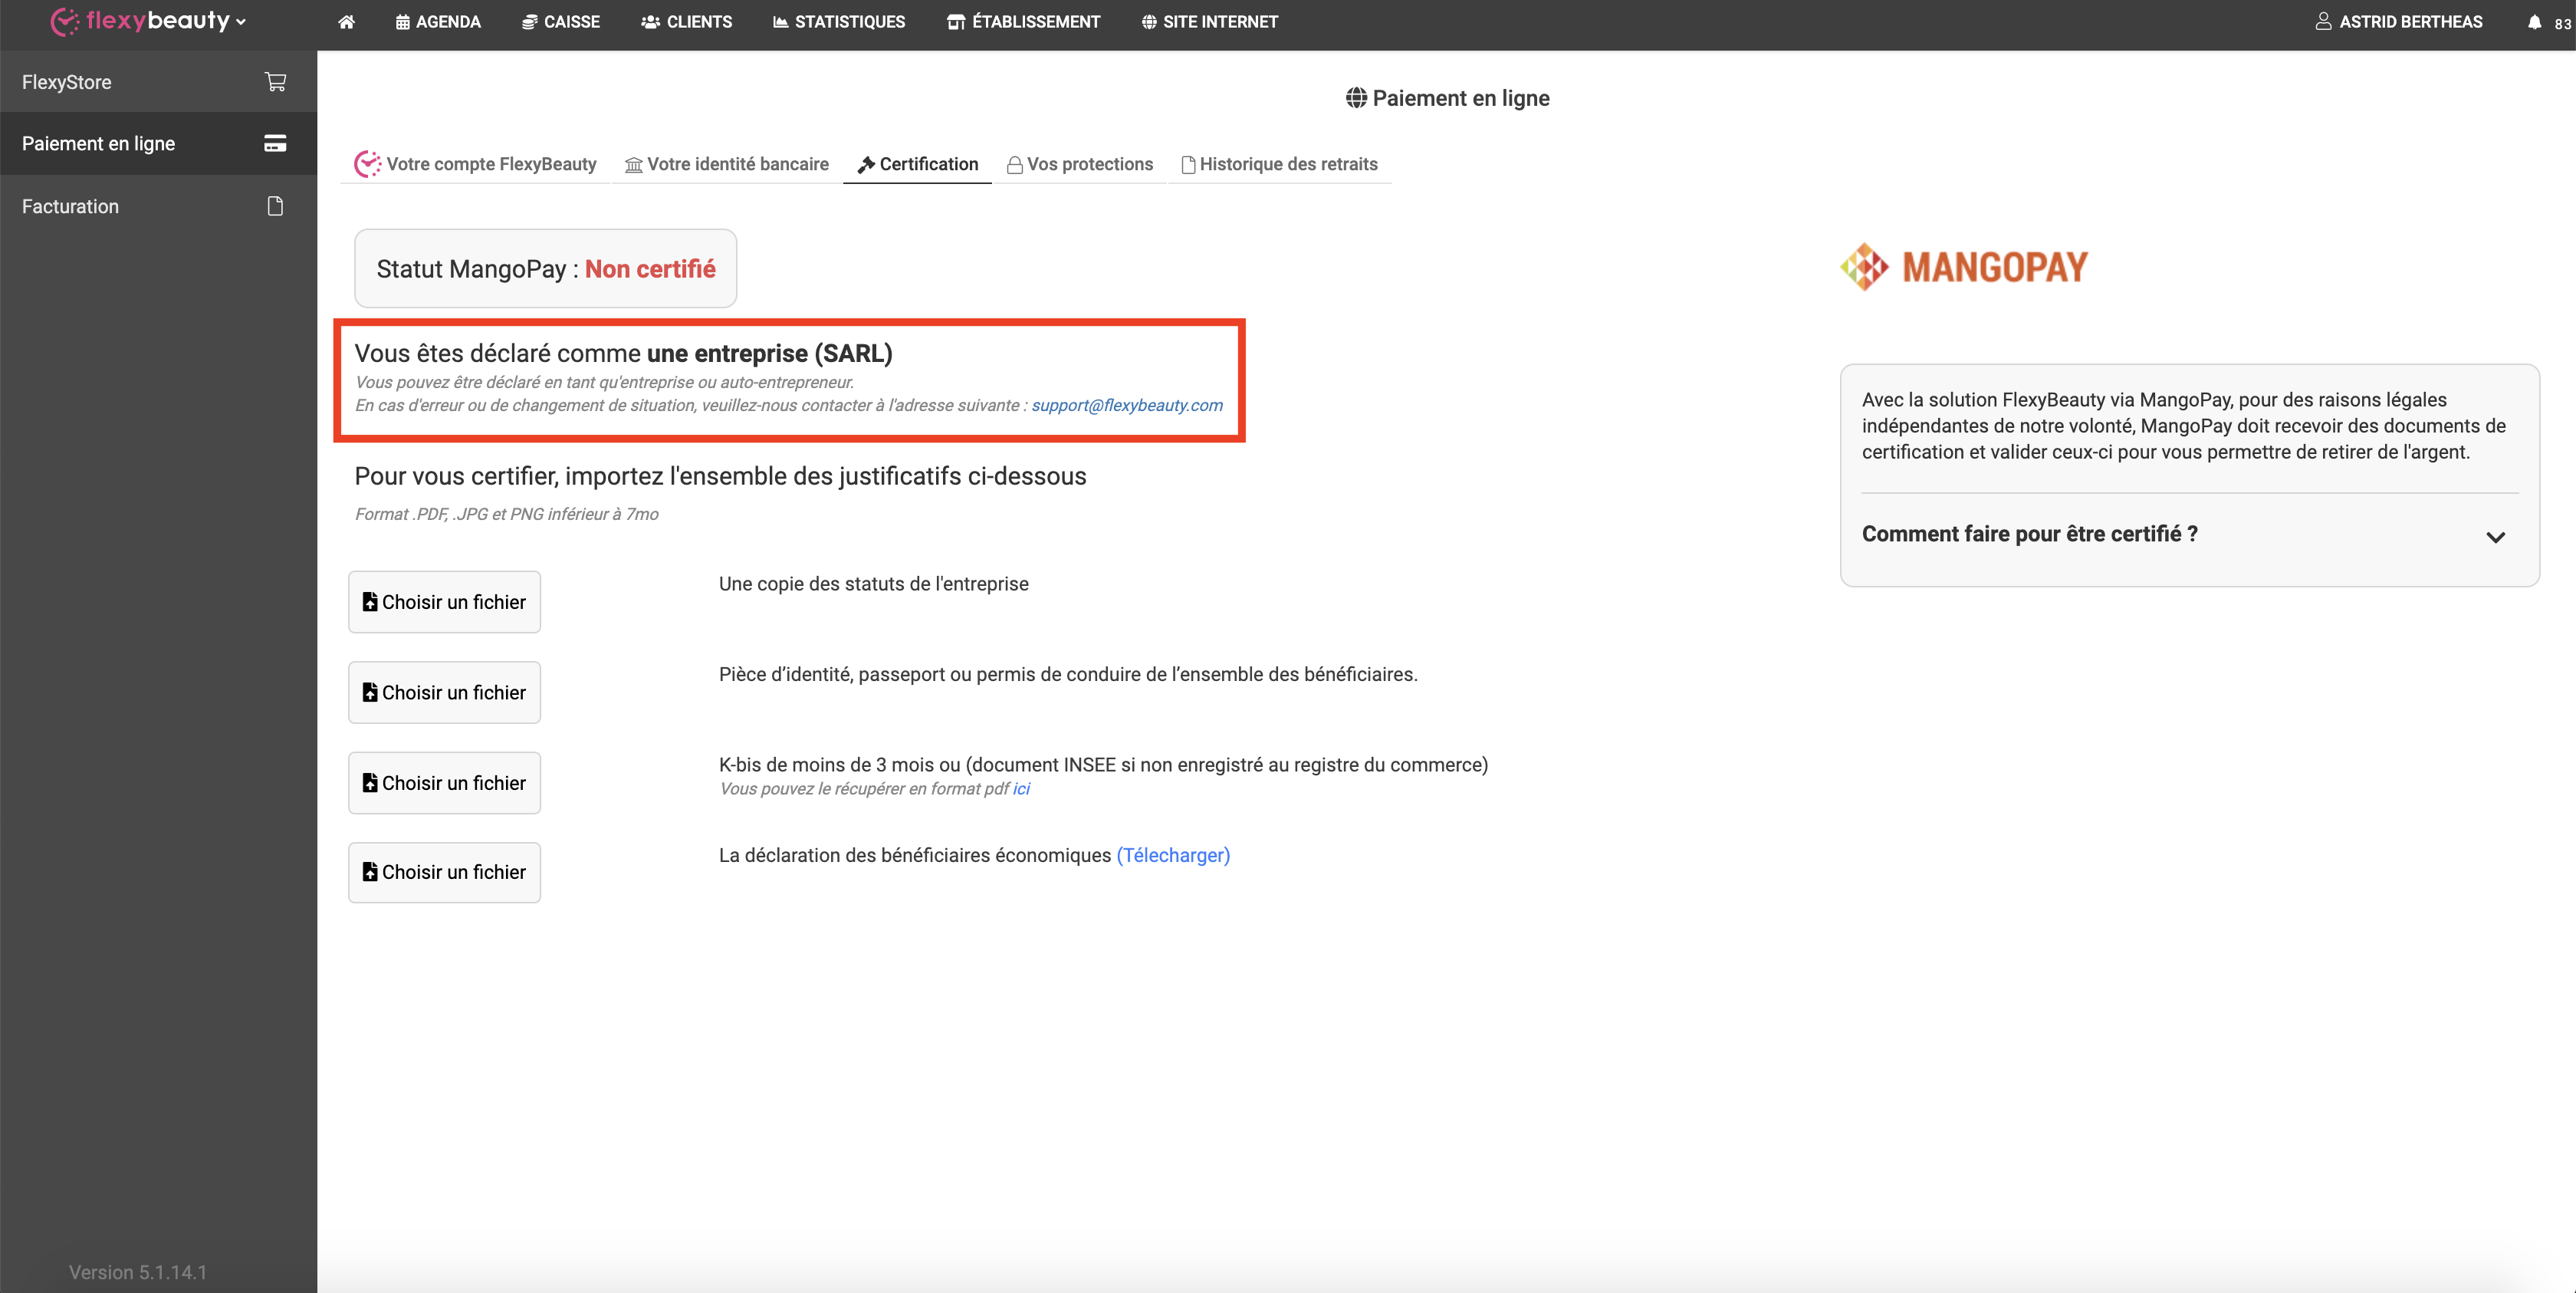
Task: Click 'Statut MangoPay : Non certifié' status box
Action: coord(546,269)
